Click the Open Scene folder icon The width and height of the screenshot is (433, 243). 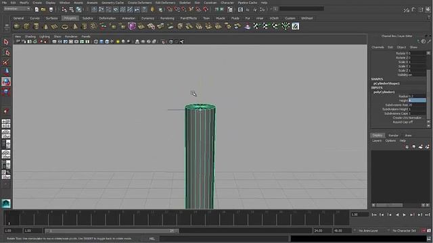[43, 9]
